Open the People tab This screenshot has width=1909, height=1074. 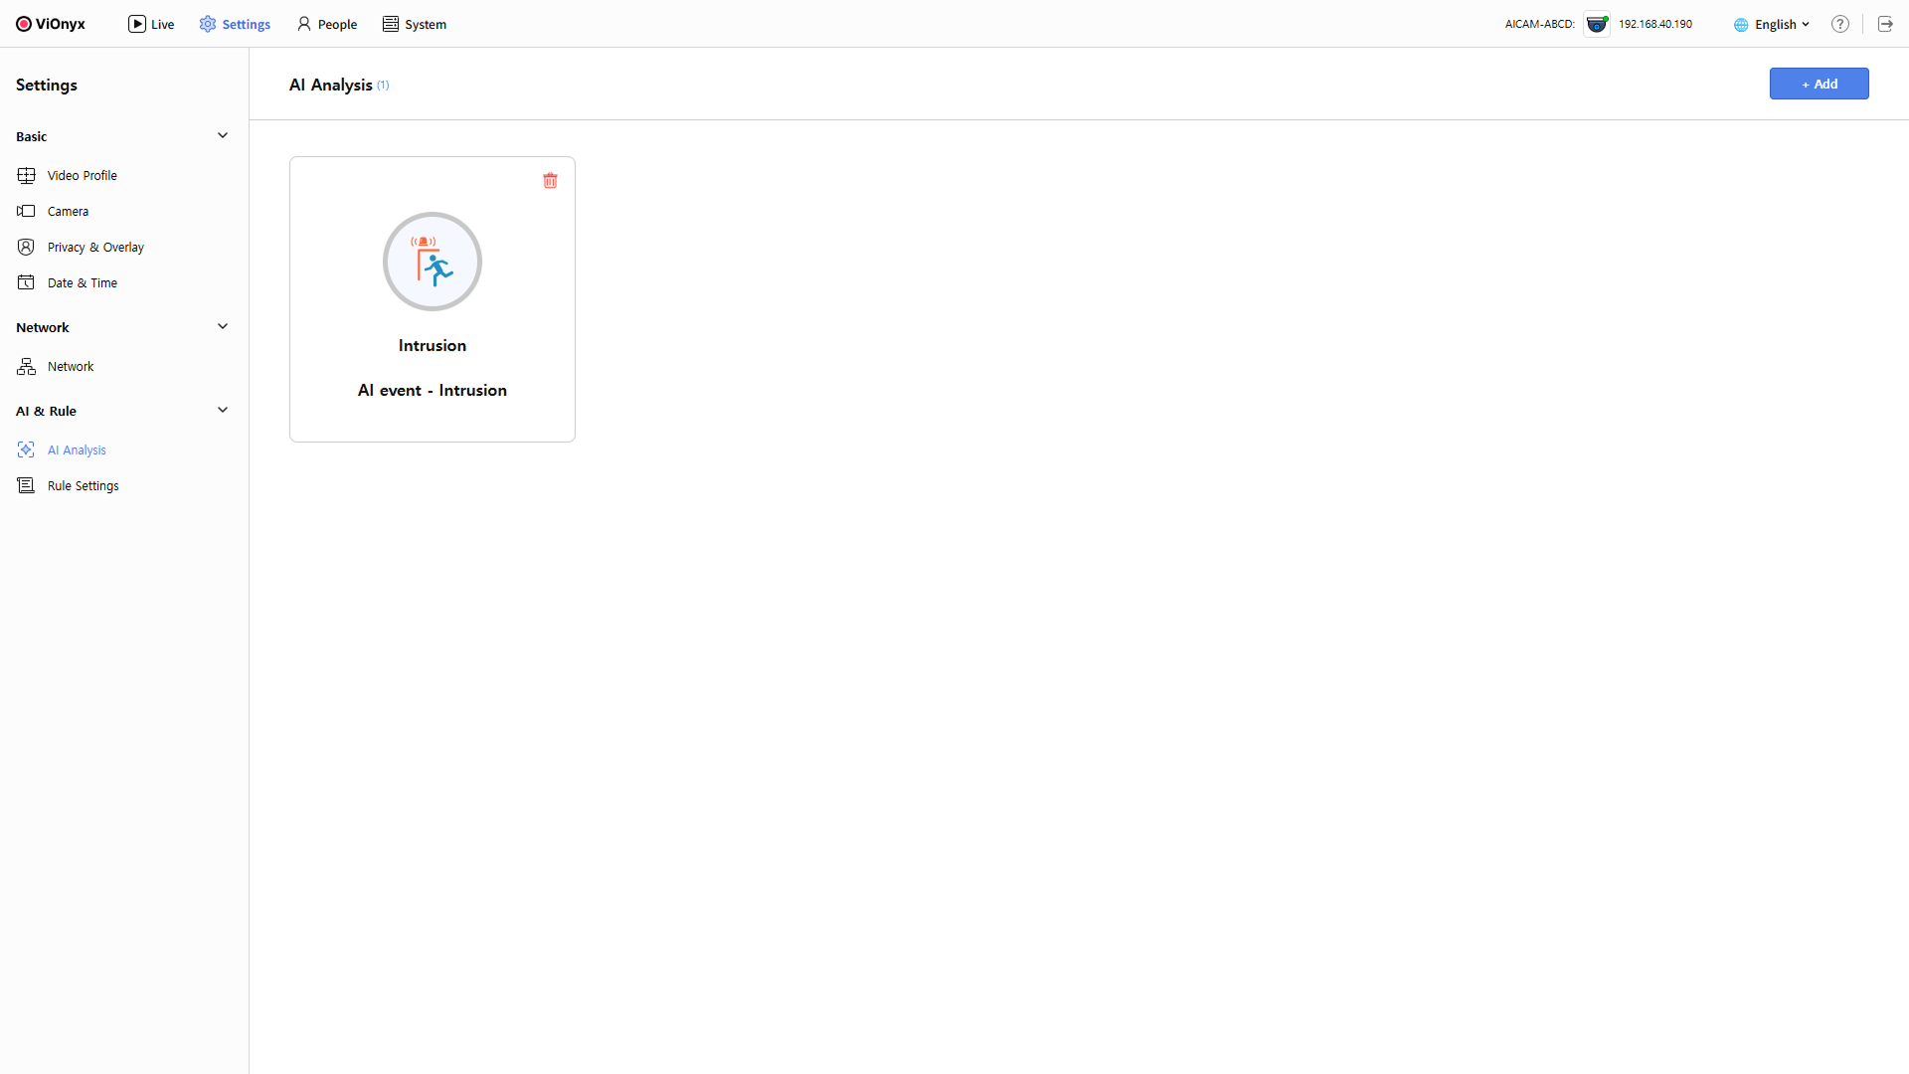(x=327, y=24)
